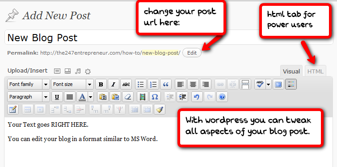
Task: Click the blockquote quotation marks icon
Action: [166, 84]
